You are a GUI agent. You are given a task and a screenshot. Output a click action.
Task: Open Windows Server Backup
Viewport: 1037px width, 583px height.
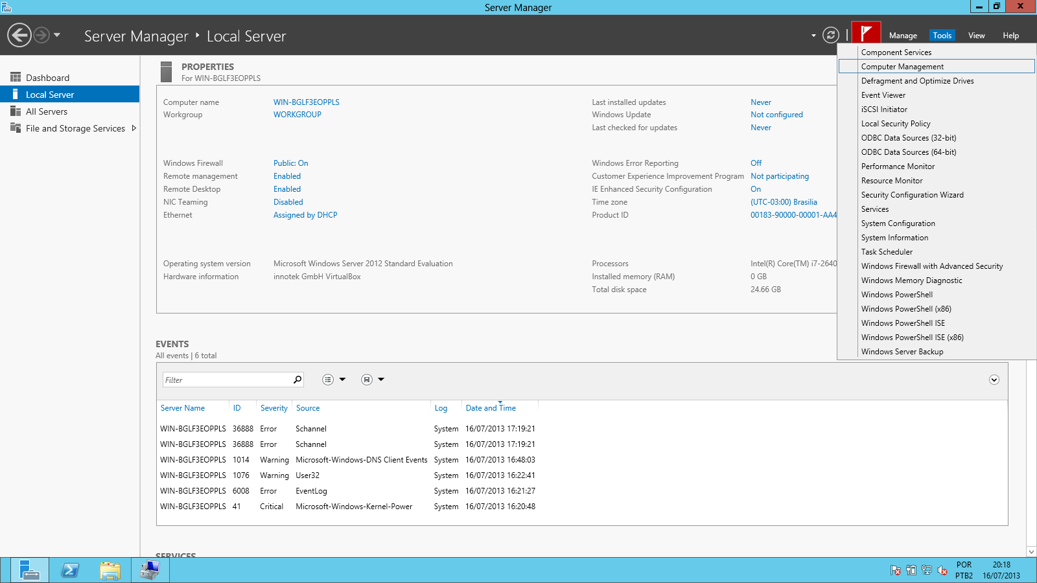pos(937,352)
